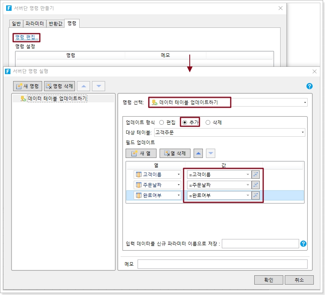This screenshot has height=295, width=325.
Task: Open the 명령 선택 dropdown
Action: (305, 103)
